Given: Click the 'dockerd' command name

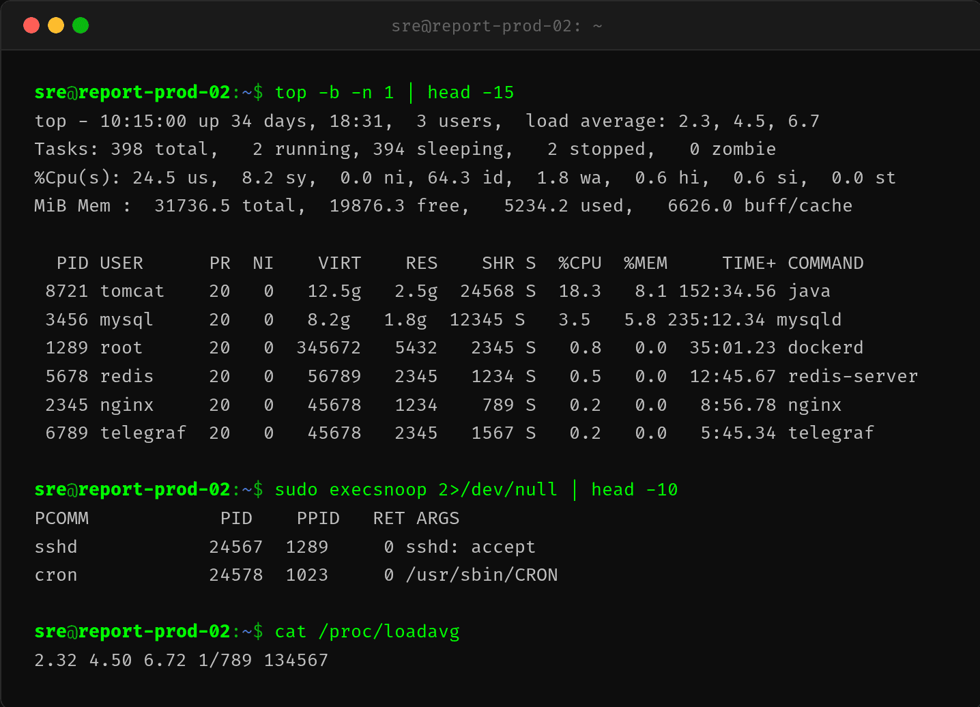Looking at the screenshot, I should [826, 348].
